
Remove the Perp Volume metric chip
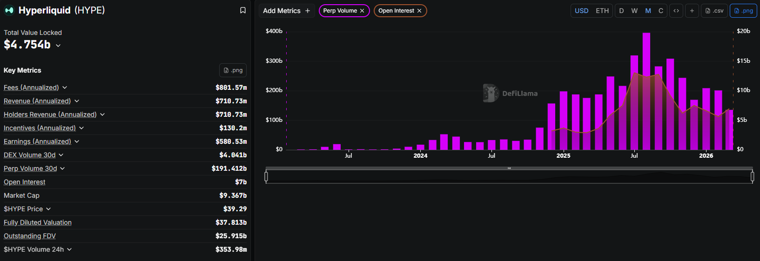tap(362, 11)
